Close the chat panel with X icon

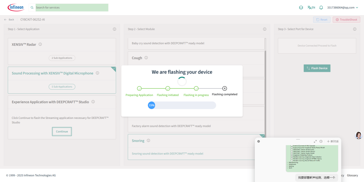(x=259, y=141)
